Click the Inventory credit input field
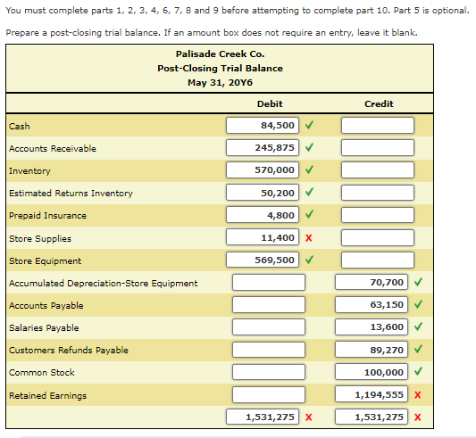476x438 pixels. [378, 169]
